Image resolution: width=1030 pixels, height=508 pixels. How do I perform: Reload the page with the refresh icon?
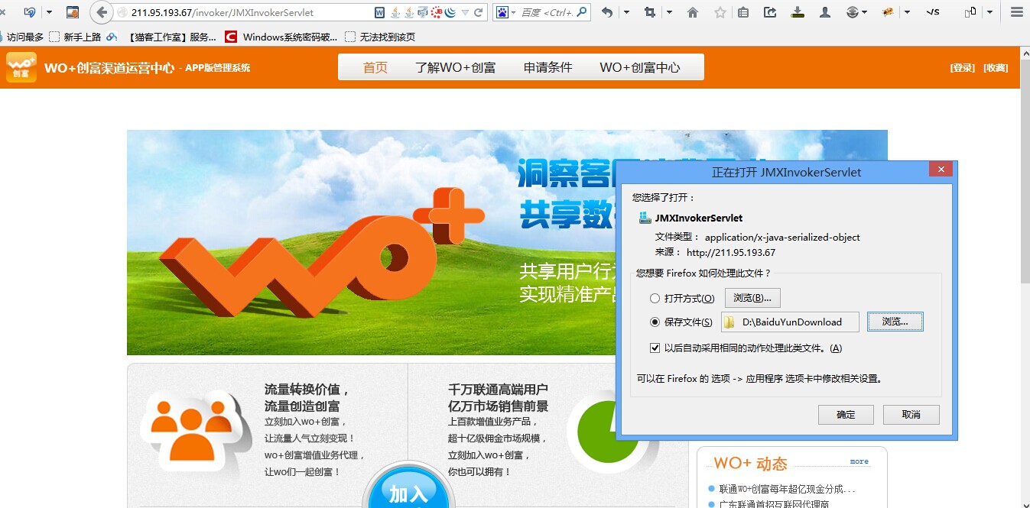[479, 12]
